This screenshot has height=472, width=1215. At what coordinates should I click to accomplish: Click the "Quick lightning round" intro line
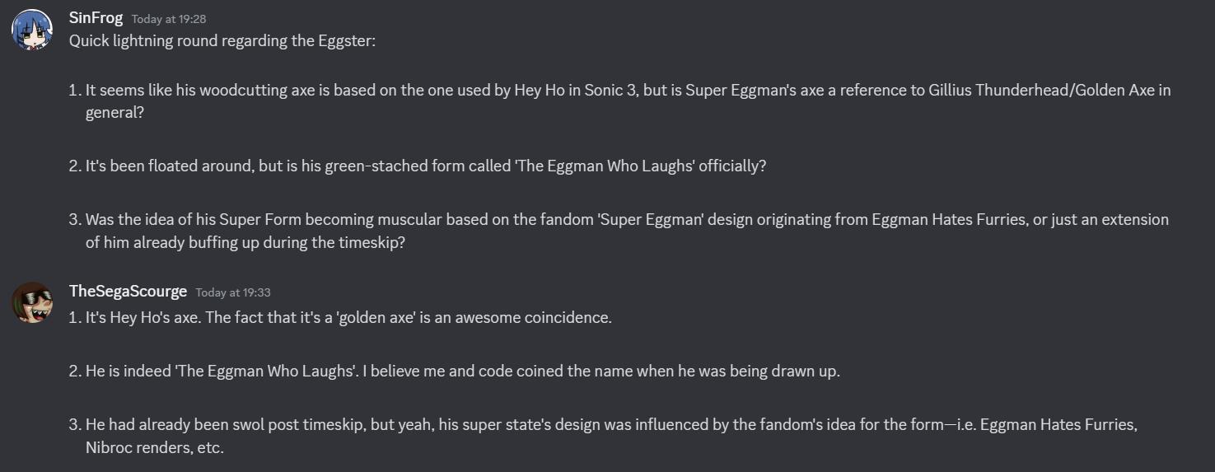222,40
